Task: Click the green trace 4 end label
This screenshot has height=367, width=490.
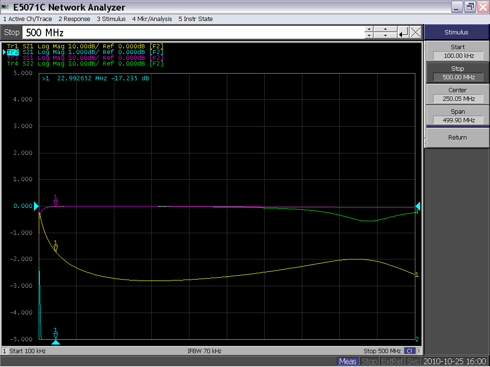Action: point(417,213)
